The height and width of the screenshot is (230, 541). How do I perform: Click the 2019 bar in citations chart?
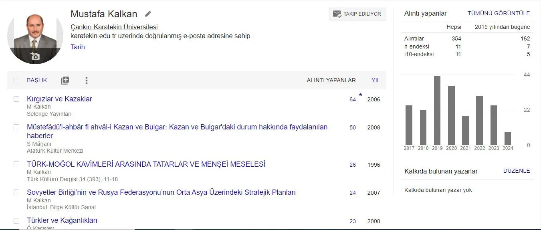click(x=437, y=111)
